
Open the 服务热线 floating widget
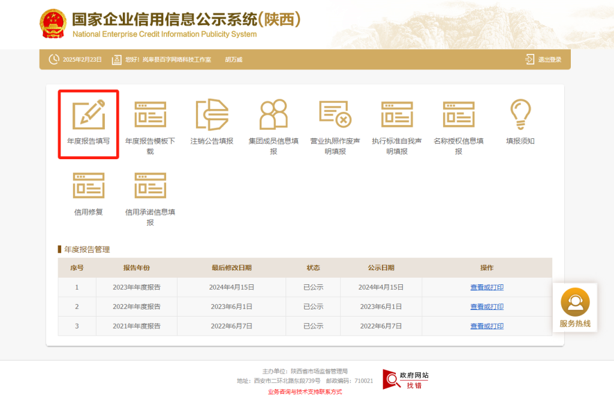574,308
